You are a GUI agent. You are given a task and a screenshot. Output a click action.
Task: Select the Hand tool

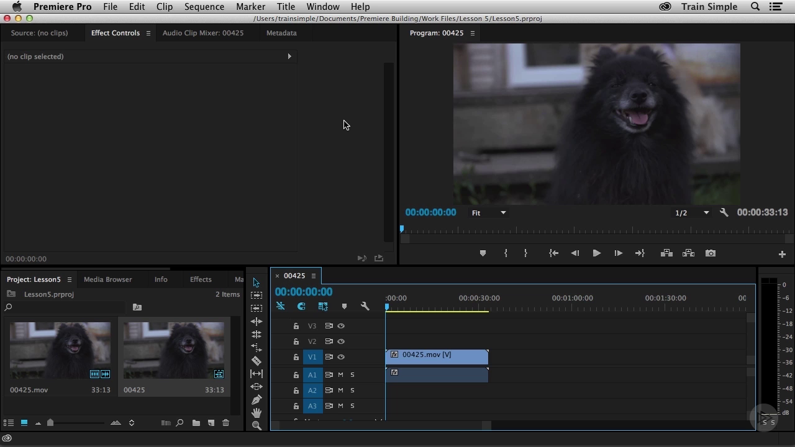coord(256,412)
